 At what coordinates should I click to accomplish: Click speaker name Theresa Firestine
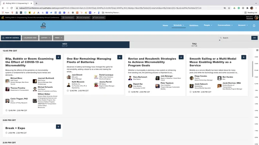pos(18,88)
